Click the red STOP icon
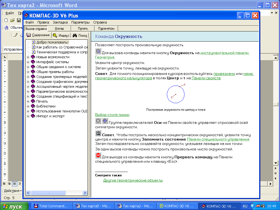The width and height of the screenshot is (280, 210). pos(98,155)
